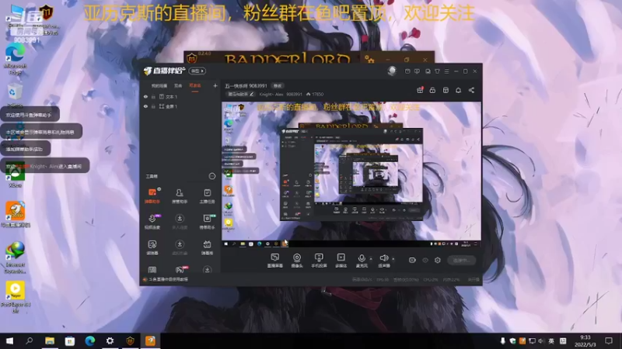Add 多媒体 multimedia source
Viewport: 622px width, 349px height.
[341, 261]
